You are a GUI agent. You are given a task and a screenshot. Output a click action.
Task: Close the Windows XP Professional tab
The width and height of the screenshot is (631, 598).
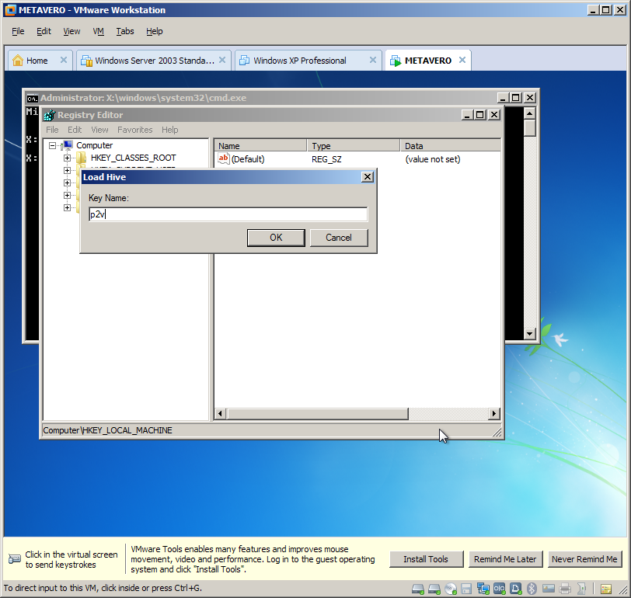373,60
